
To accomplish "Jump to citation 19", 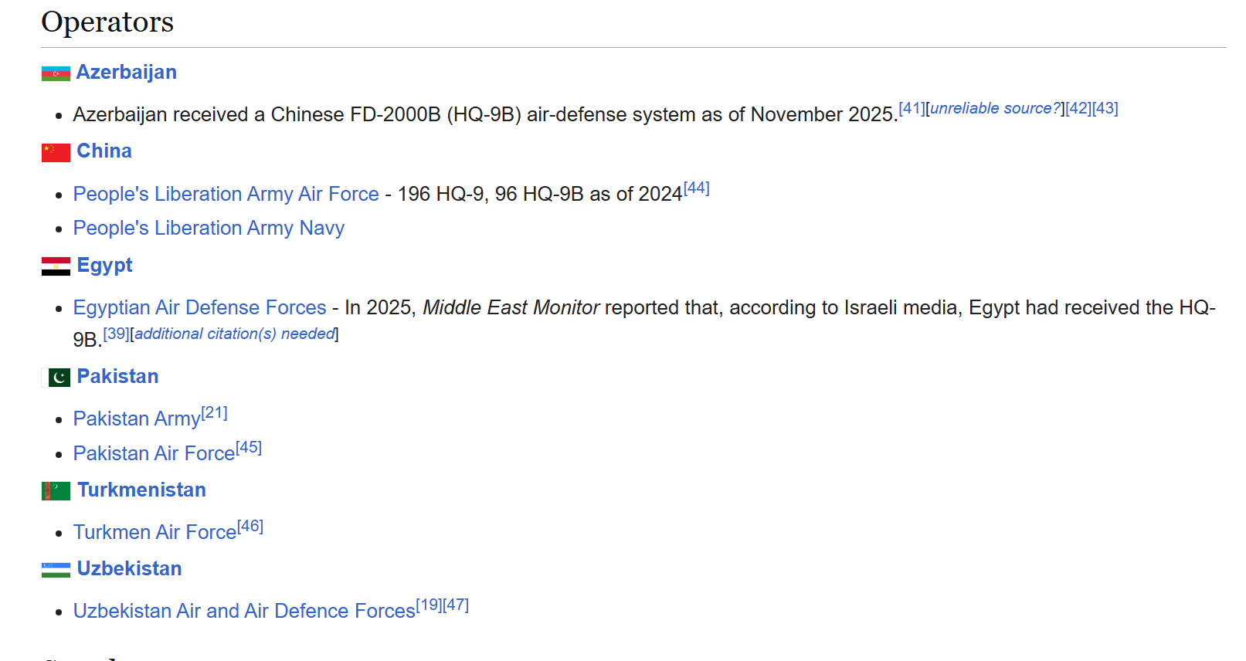I will click(429, 605).
